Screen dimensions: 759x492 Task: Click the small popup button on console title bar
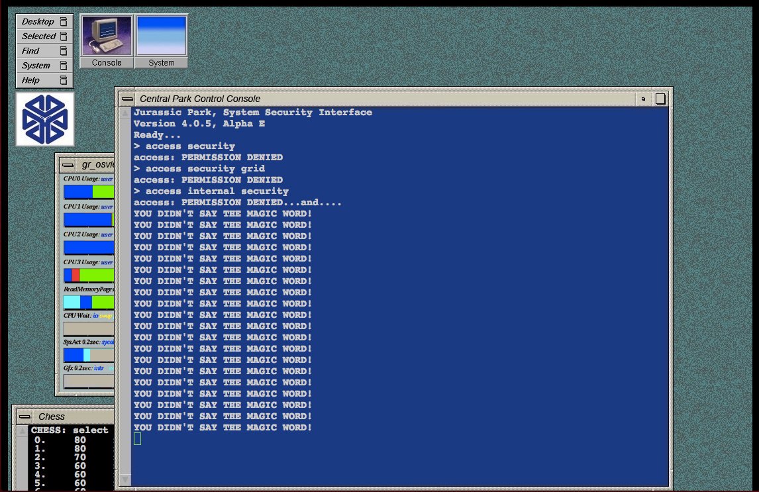tap(643, 98)
